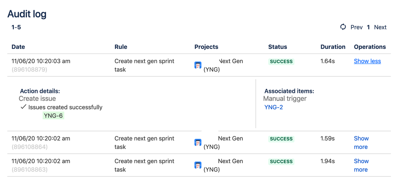Click the log ID 896108864
This screenshot has height=177, width=407.
(x=30, y=147)
